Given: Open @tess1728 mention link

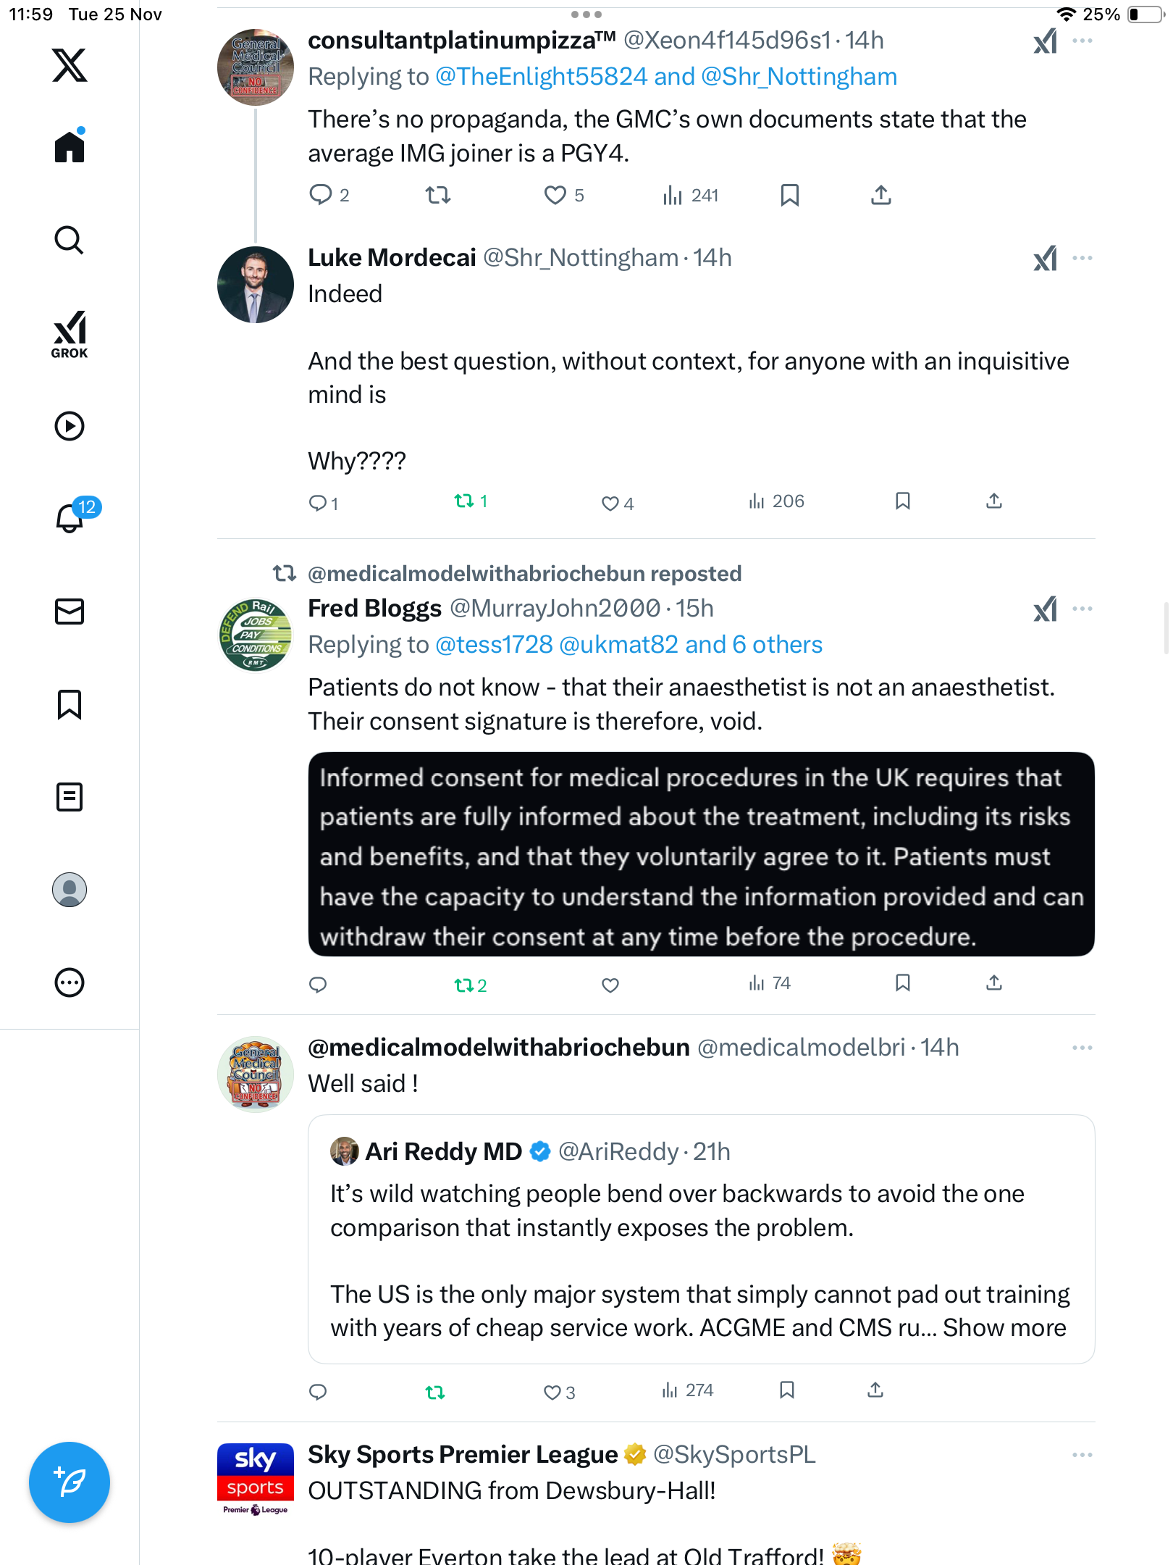Looking at the screenshot, I should (494, 645).
